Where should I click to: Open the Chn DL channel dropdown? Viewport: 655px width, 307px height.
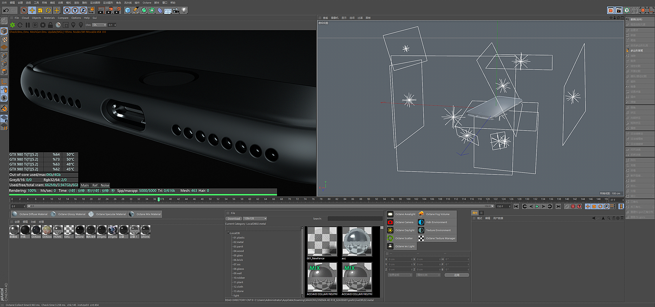(x=99, y=25)
